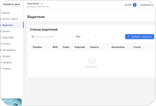Viewport: 156px width, 106px height.
Task: Open Профиль page
Action: tap(7, 62)
